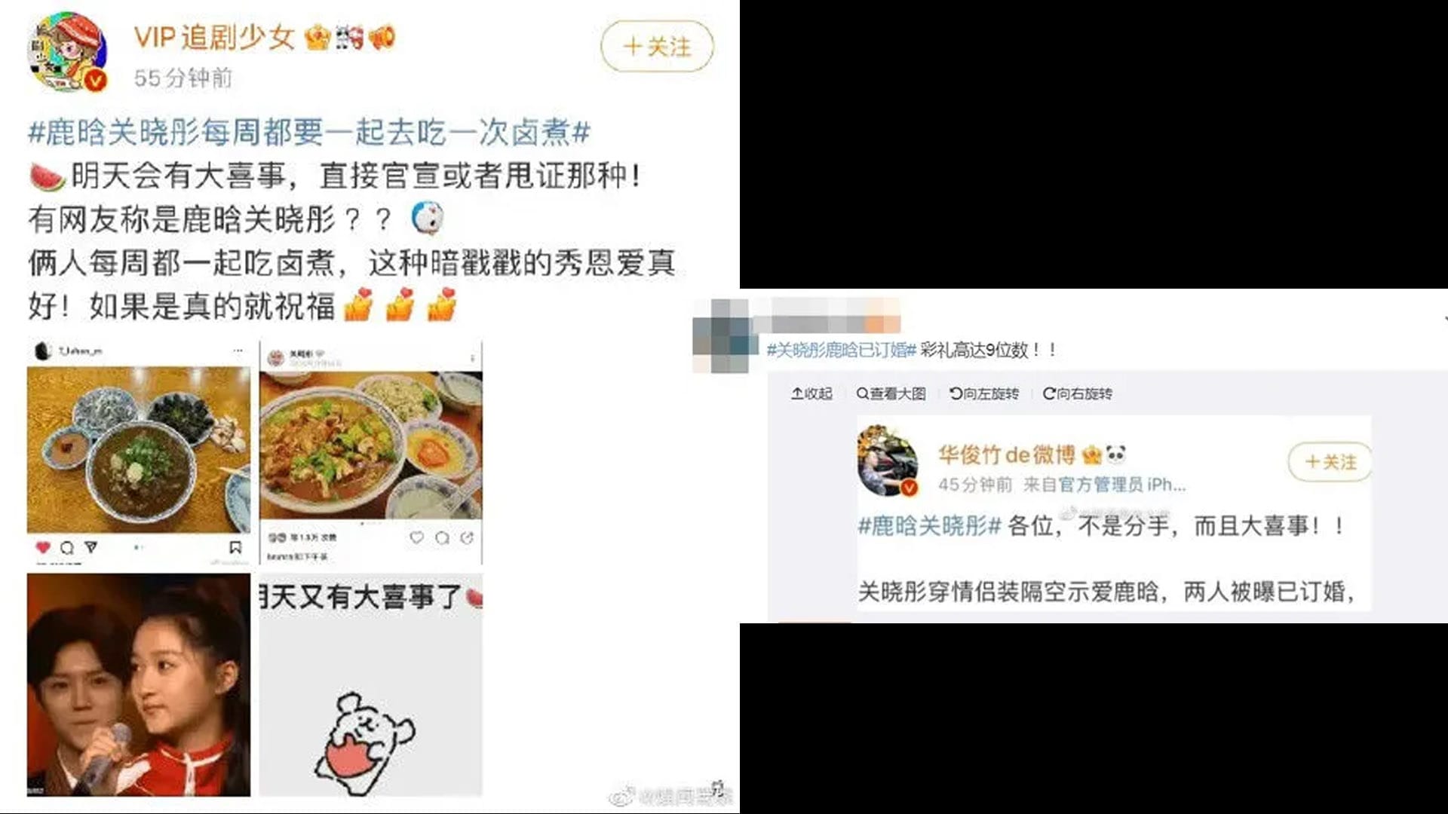This screenshot has width=1448, height=814.
Task: Collapse the image with 收起
Action: coord(811,393)
